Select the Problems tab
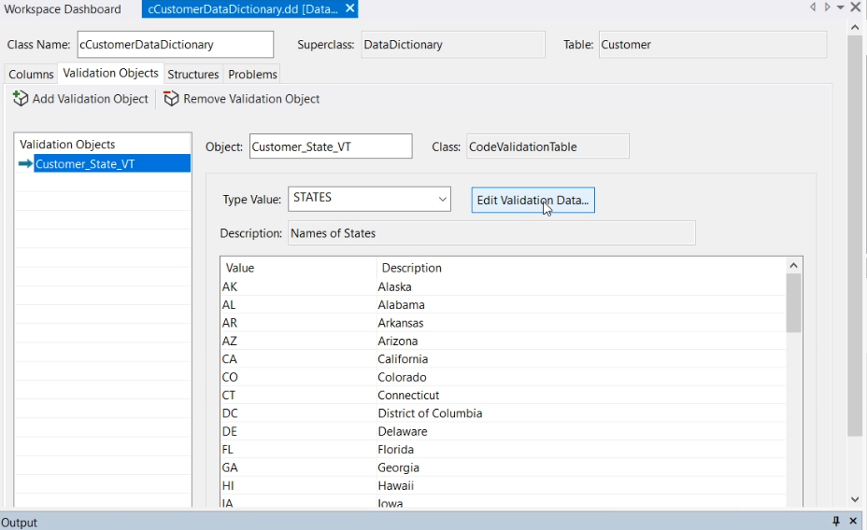Image resolution: width=867 pixels, height=530 pixels. coord(252,74)
